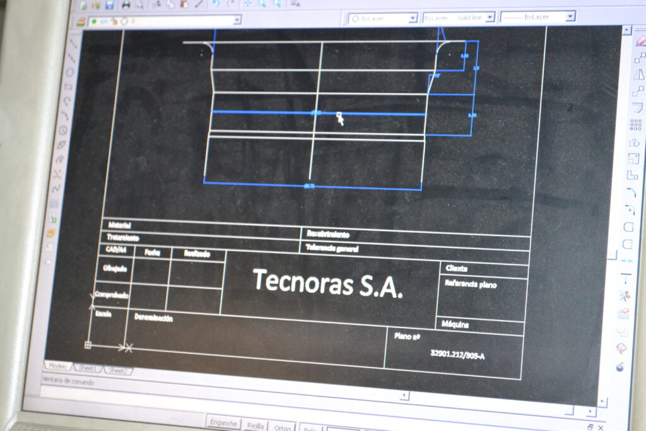Click the Explode bomb icon
Viewport: 646px width, 431px height.
click(x=620, y=366)
